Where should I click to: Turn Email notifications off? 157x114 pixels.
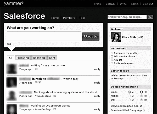(142, 92)
